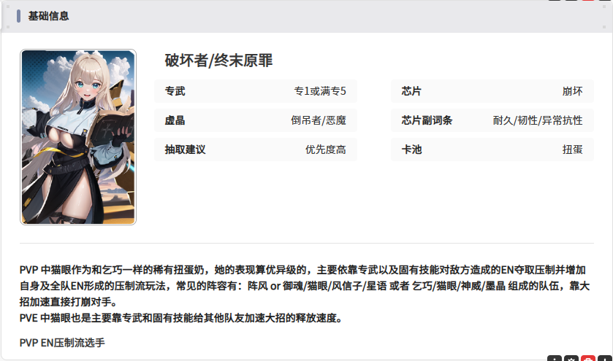The height and width of the screenshot is (361, 613).
Task: Select the 倒吊者/恶魔 value
Action: (x=319, y=120)
